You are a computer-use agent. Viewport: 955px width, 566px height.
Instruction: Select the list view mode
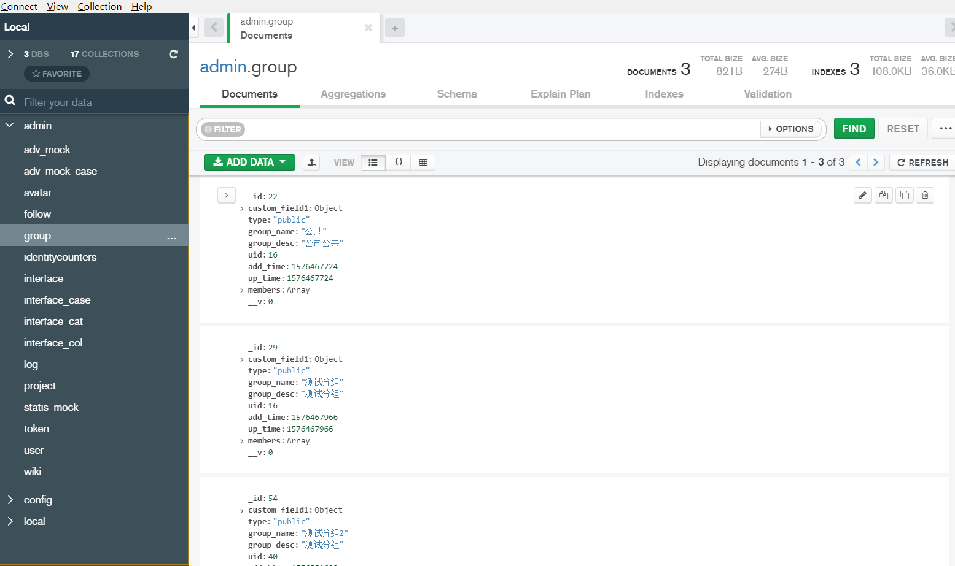373,162
